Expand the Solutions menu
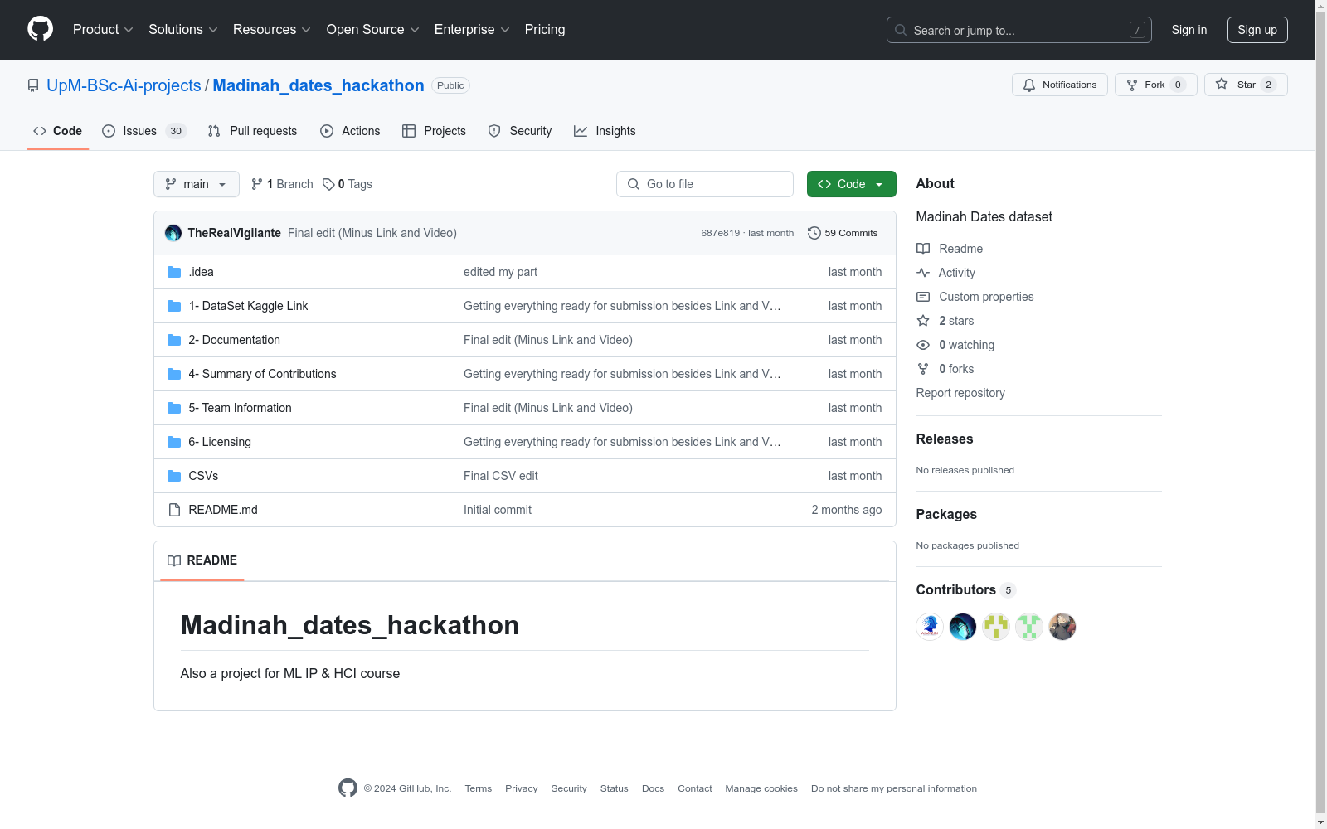The image size is (1327, 829). [183, 30]
